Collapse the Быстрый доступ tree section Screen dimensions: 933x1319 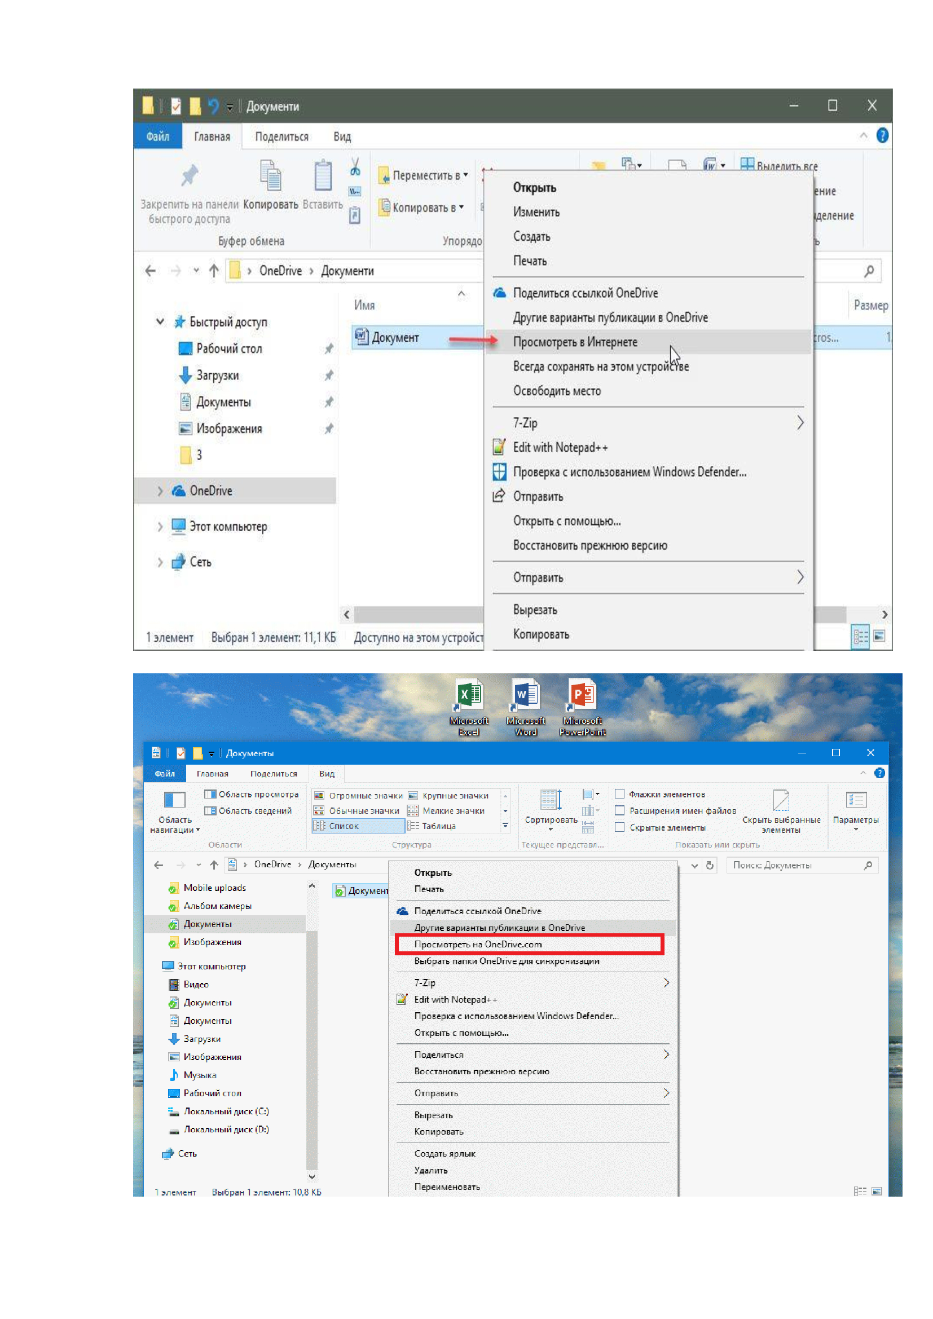[160, 321]
